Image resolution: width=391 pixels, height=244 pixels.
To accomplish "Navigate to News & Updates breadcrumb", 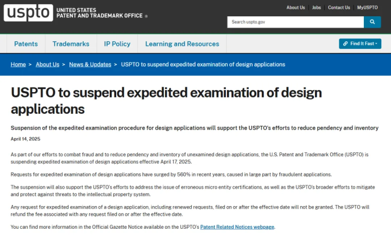I will click(90, 65).
